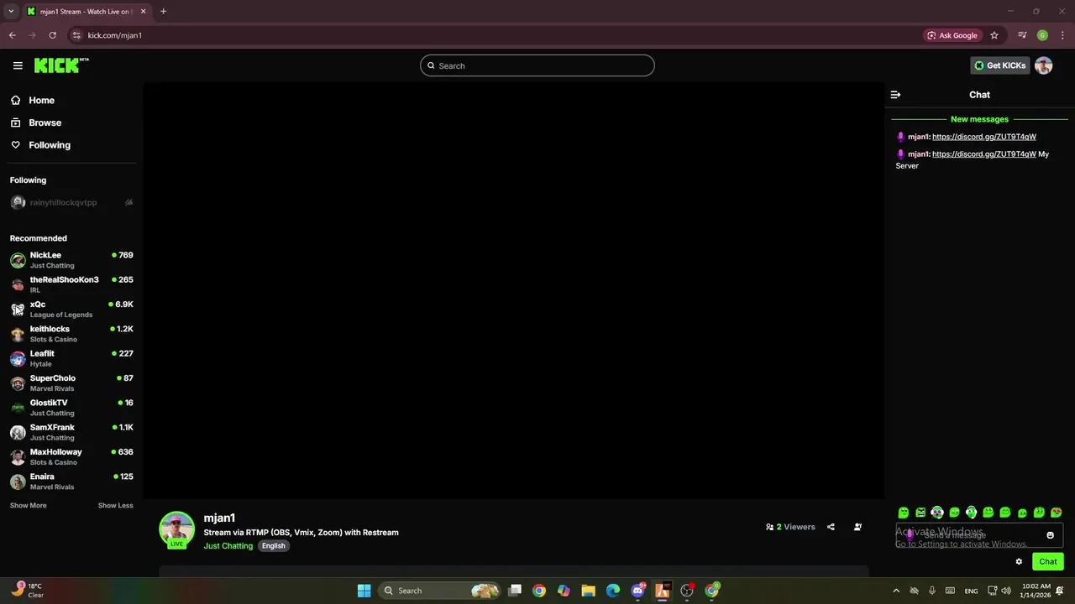Click the Ask Google button
This screenshot has height=604, width=1075.
[x=952, y=35]
